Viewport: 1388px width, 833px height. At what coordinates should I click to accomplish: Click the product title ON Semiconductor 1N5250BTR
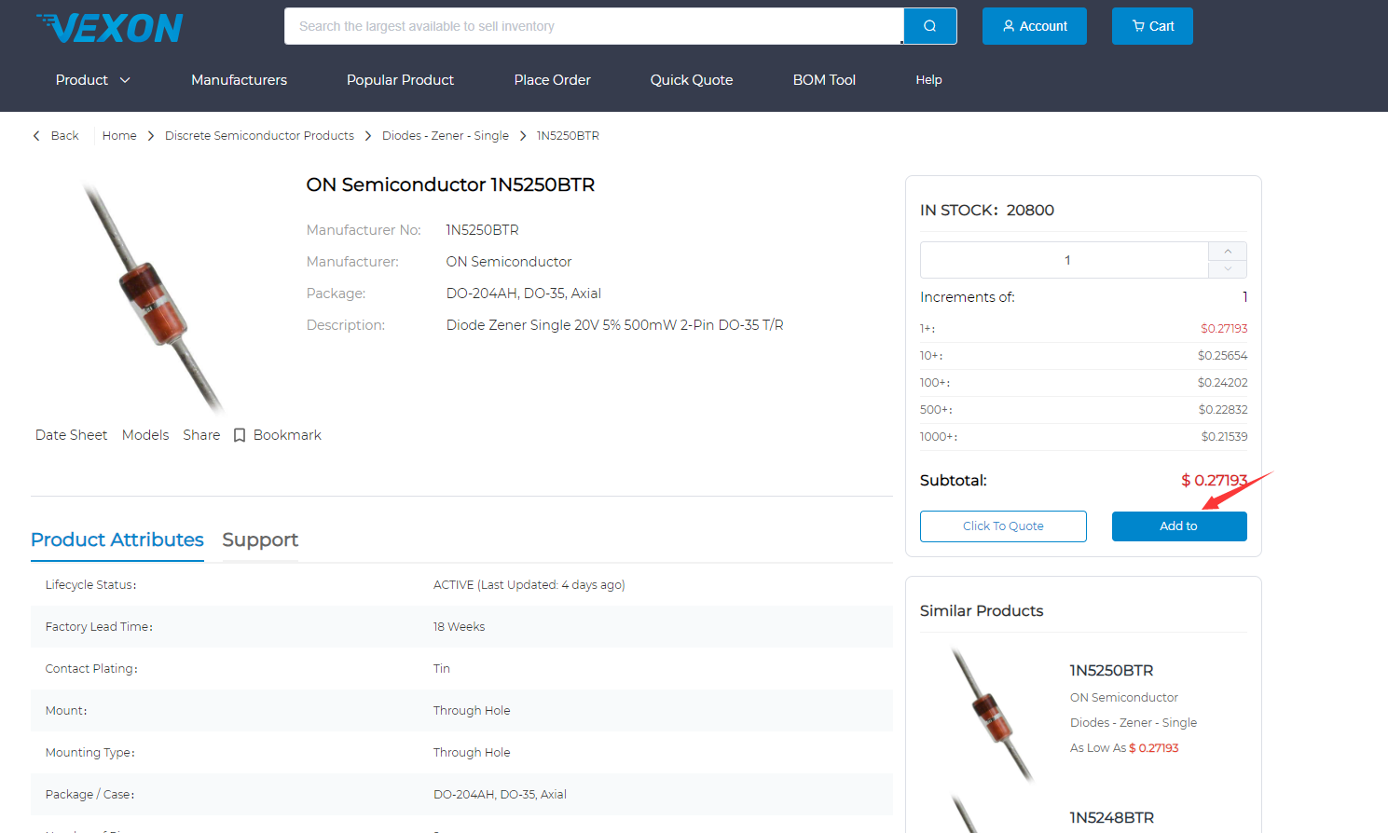pyautogui.click(x=451, y=184)
